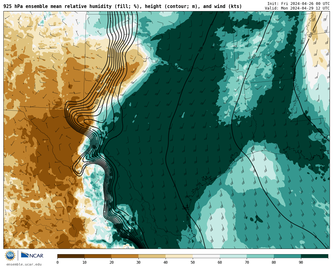Pick the medium teal 80–90% humidity swatch
333x268 pixels.
(287, 256)
